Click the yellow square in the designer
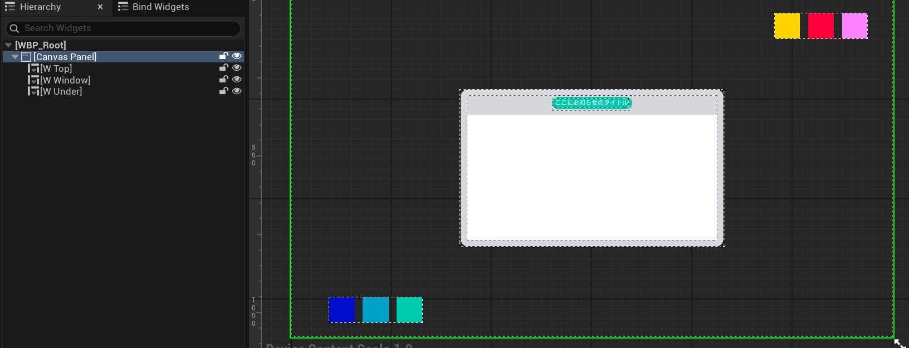Viewport: 909px width, 348px height. [787, 26]
